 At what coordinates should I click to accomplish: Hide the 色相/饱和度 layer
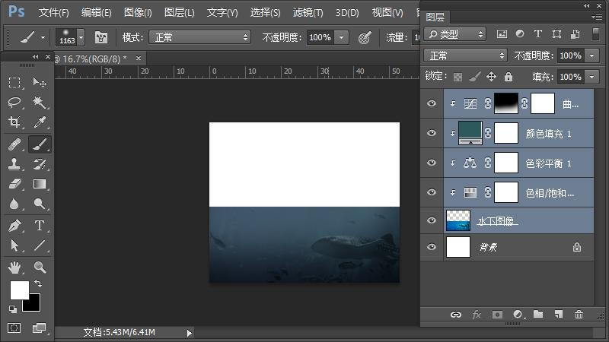coord(432,192)
